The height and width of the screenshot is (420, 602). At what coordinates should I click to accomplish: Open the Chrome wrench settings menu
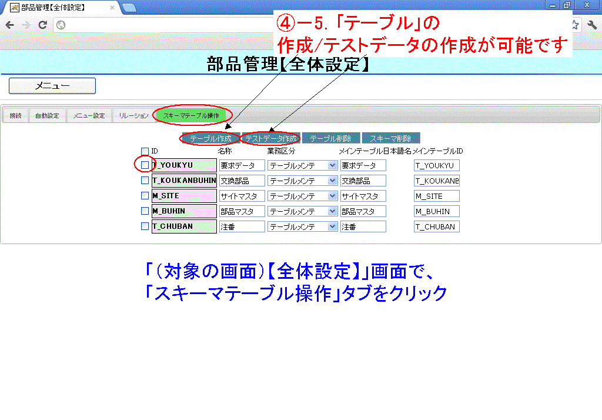pos(592,25)
